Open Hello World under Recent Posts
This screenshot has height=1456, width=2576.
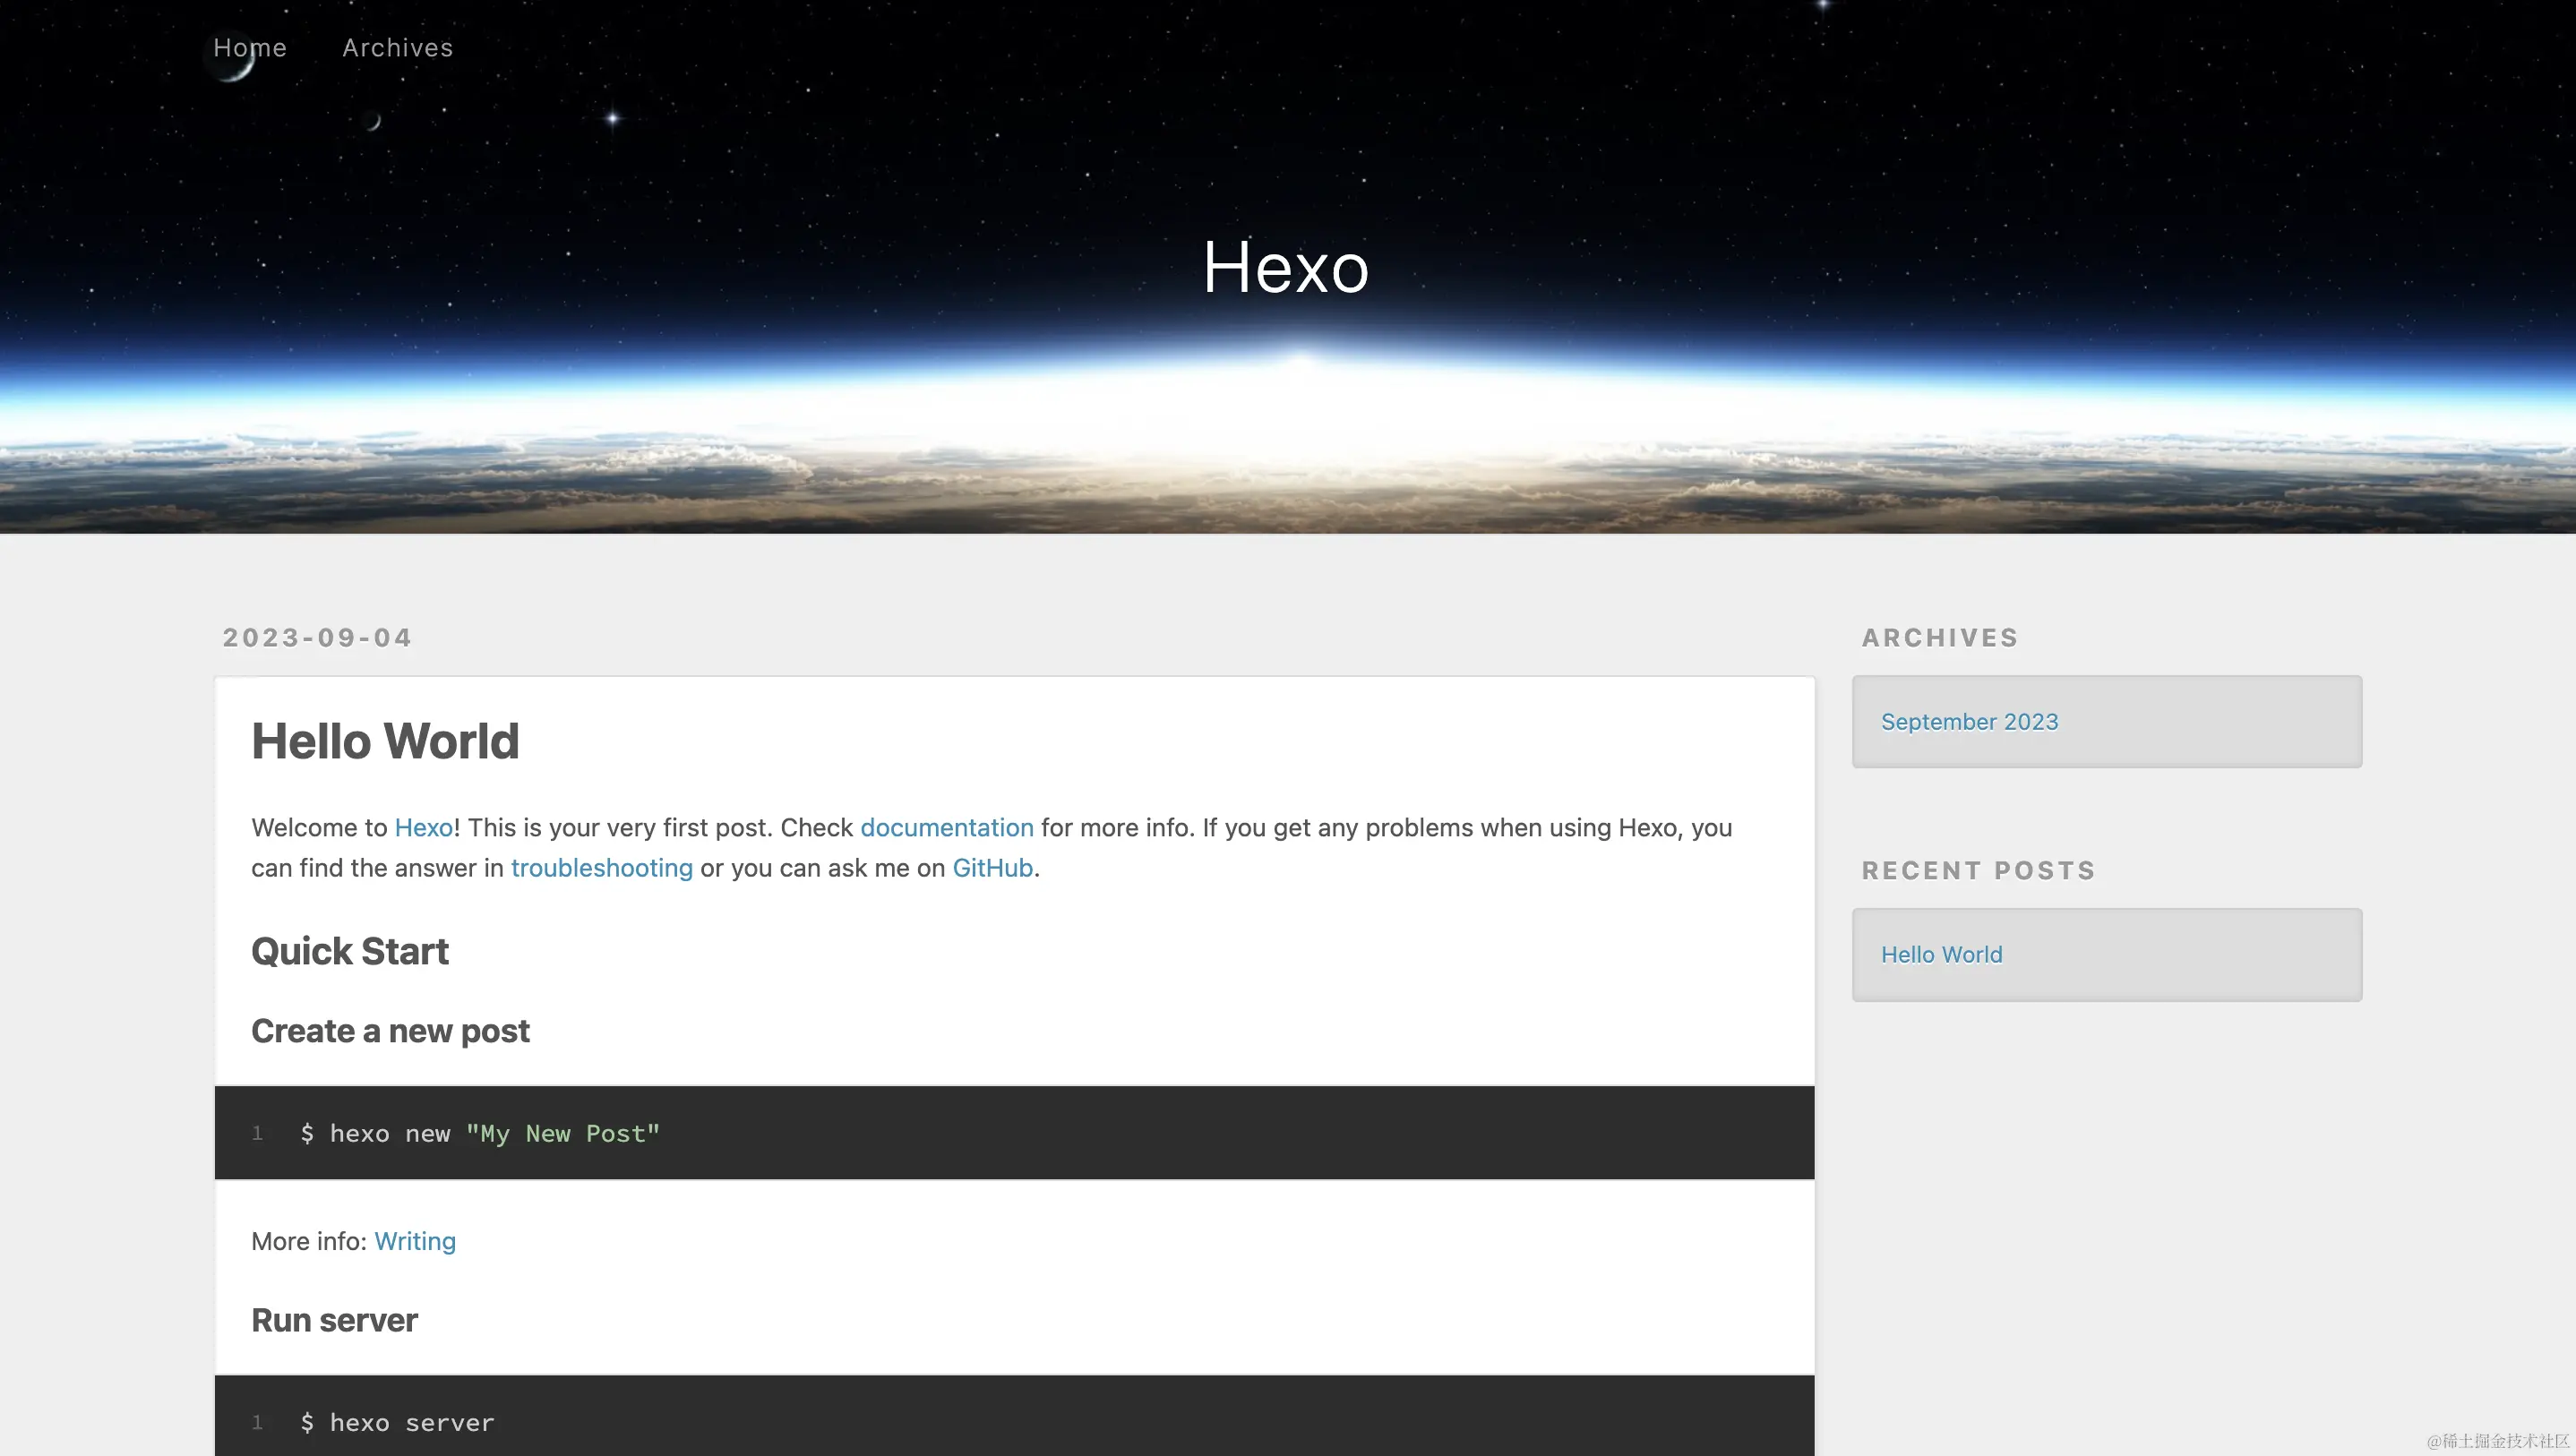(x=1941, y=955)
